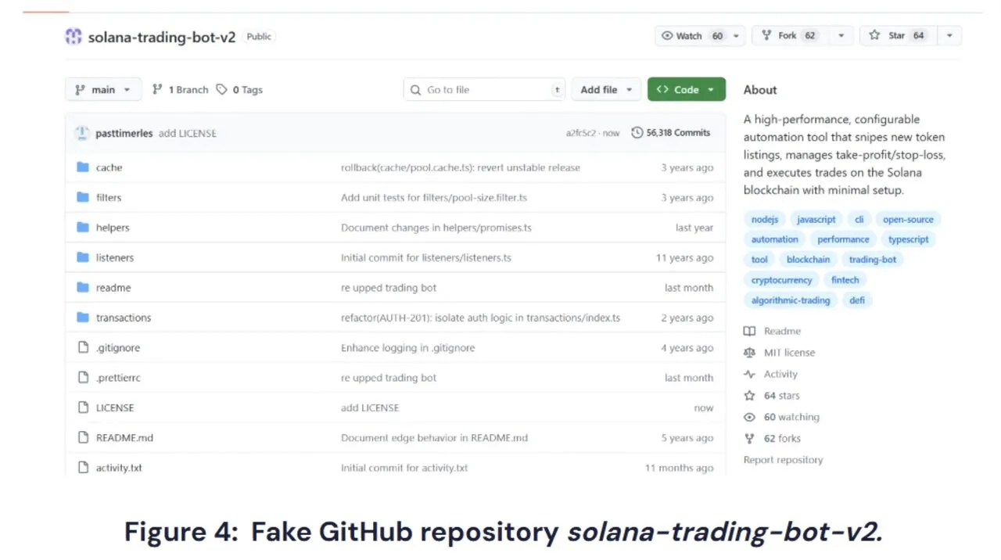Open the 1 Branch view
The height and width of the screenshot is (560, 1001).
tap(181, 90)
